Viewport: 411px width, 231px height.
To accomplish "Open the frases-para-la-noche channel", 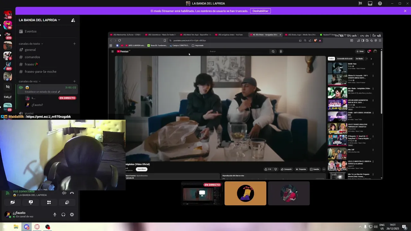I will point(48,72).
